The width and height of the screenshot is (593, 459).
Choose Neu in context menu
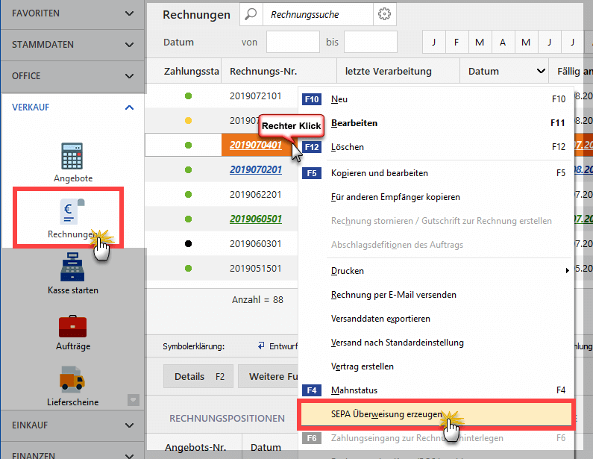[435, 99]
